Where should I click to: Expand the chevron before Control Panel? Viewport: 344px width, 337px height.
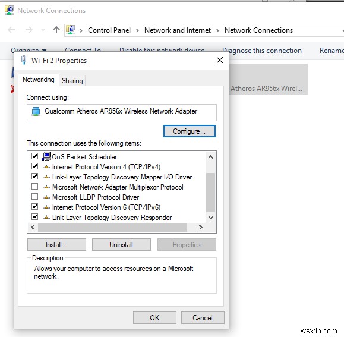tap(81, 30)
